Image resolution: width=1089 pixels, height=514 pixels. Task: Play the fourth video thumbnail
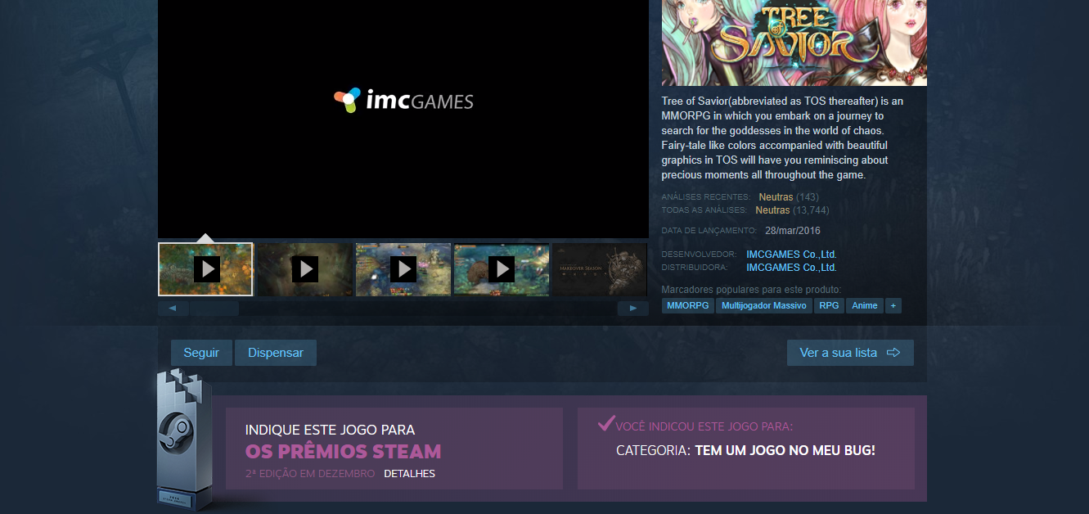point(501,268)
